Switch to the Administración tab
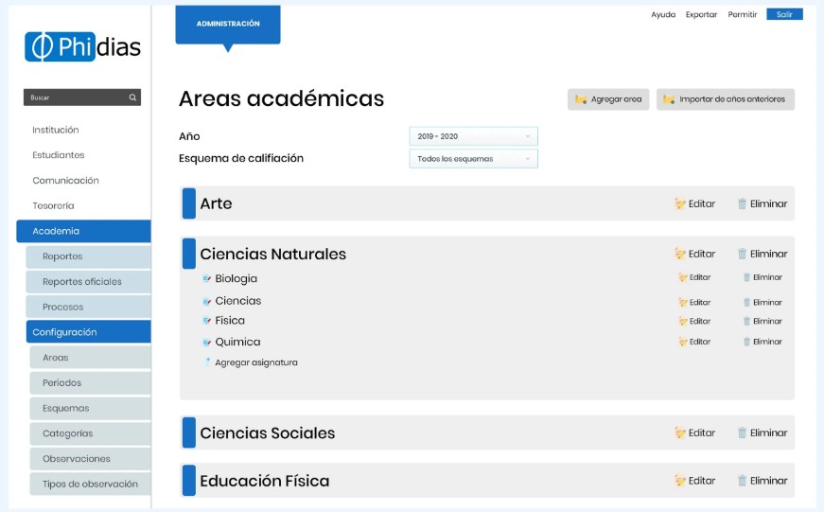Image resolution: width=824 pixels, height=512 pixels. pos(228,24)
